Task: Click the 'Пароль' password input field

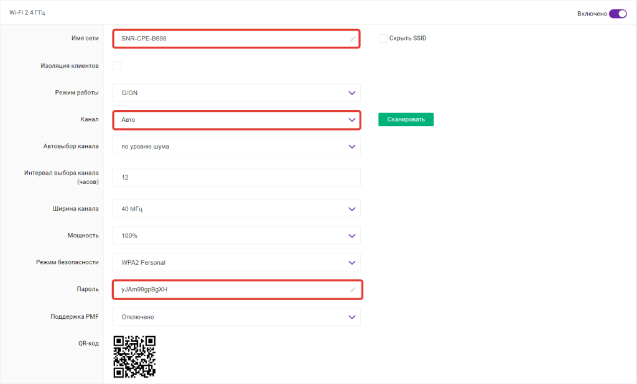Action: pyautogui.click(x=237, y=290)
